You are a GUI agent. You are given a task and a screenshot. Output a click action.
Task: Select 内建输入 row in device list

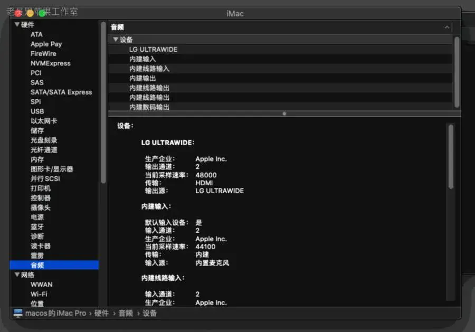tap(280, 59)
